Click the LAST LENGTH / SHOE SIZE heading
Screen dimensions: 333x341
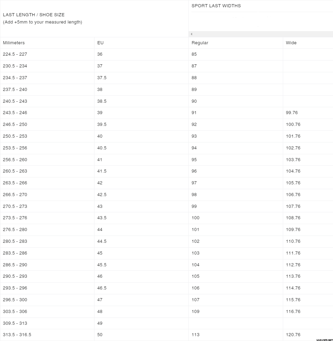pos(34,15)
